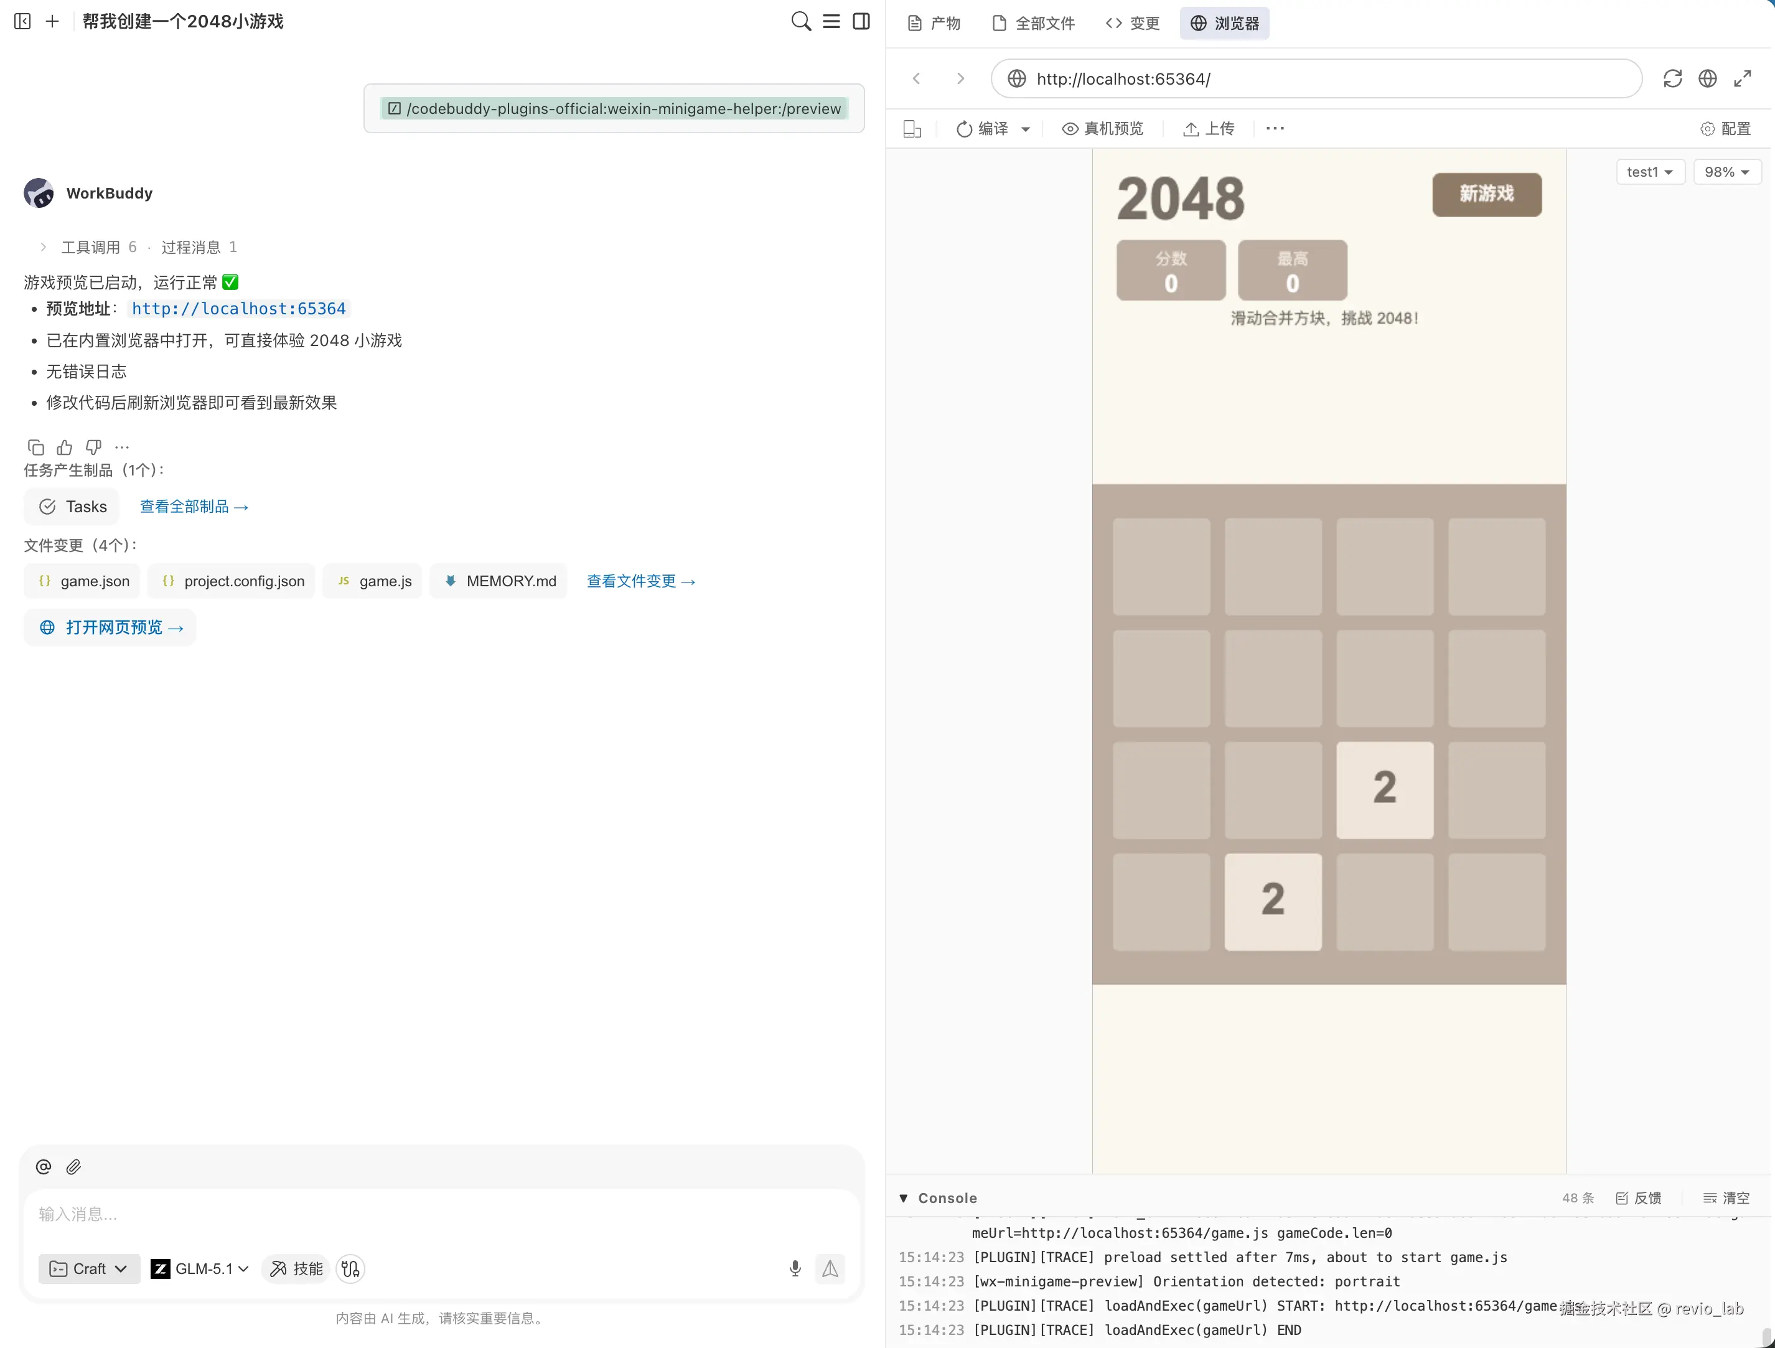Start voice input with microphone icon
The width and height of the screenshot is (1775, 1348).
coord(794,1268)
